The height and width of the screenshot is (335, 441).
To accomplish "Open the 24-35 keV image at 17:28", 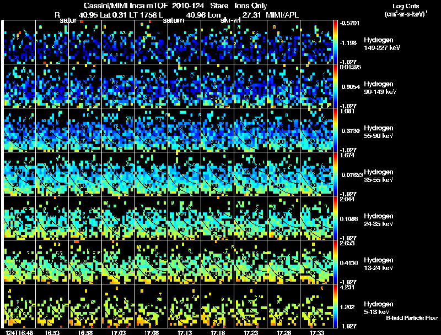I will point(283,218).
